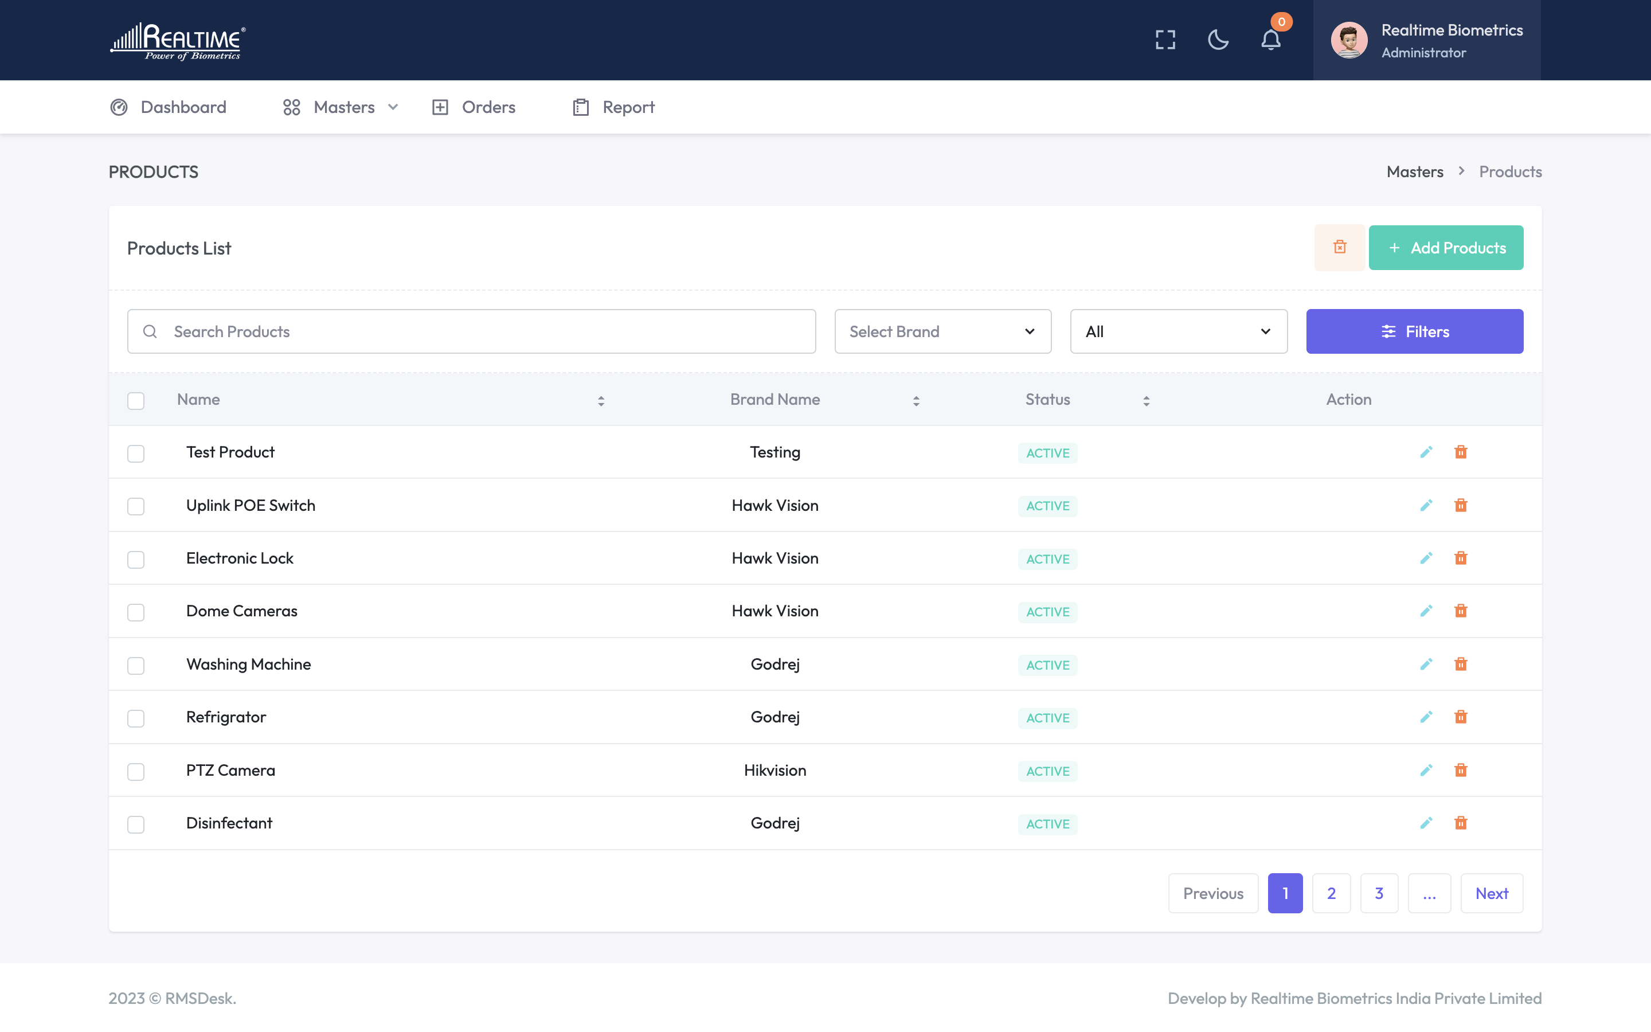The height and width of the screenshot is (1032, 1651).
Task: Open the Report menu item
Action: (x=613, y=107)
